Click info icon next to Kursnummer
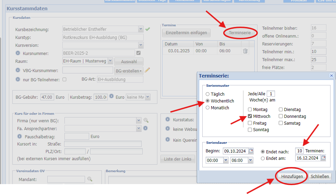Image resolution: width=336 pixels, height=194 pixels. tap(18, 53)
